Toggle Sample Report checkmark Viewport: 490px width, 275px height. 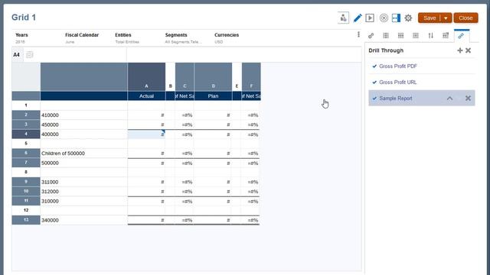click(374, 99)
